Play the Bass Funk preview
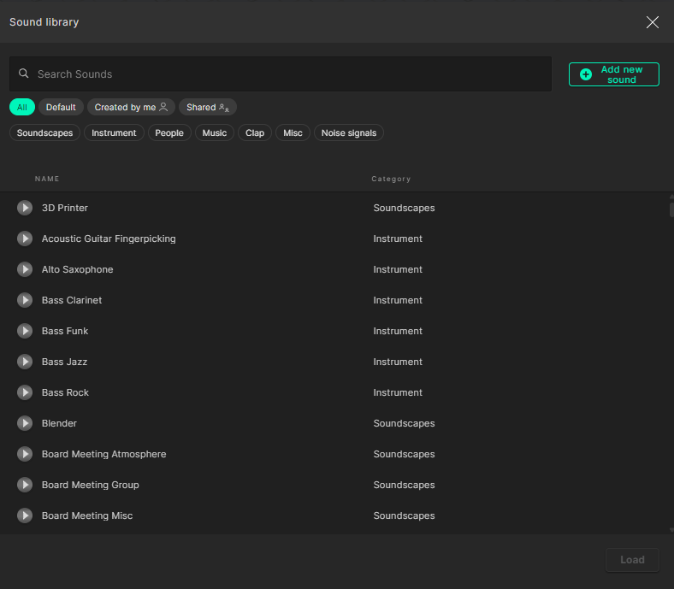Image resolution: width=674 pixels, height=589 pixels. (x=25, y=331)
